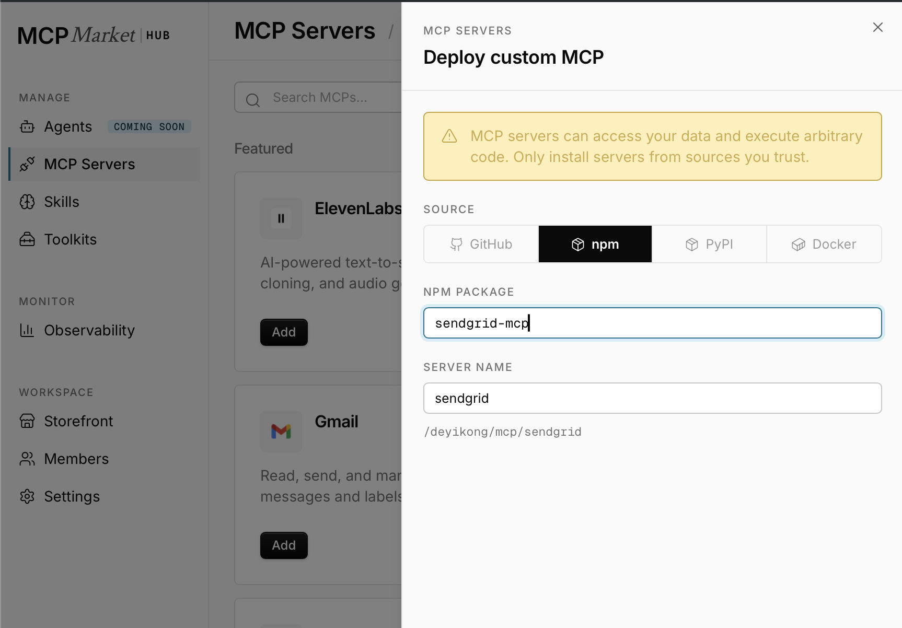Click the NPM package input field
Screen dimensions: 902x628
click(x=653, y=323)
